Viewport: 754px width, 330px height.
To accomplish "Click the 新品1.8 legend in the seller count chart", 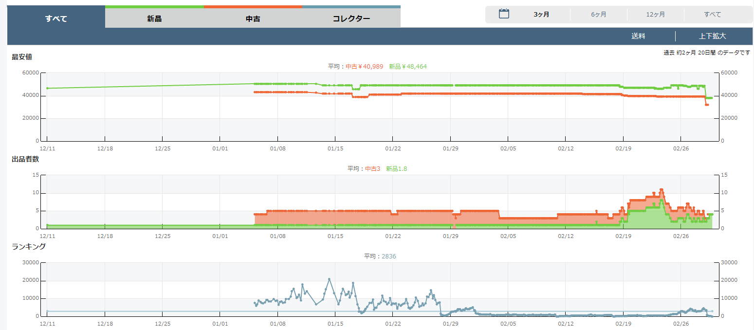I will (x=397, y=168).
